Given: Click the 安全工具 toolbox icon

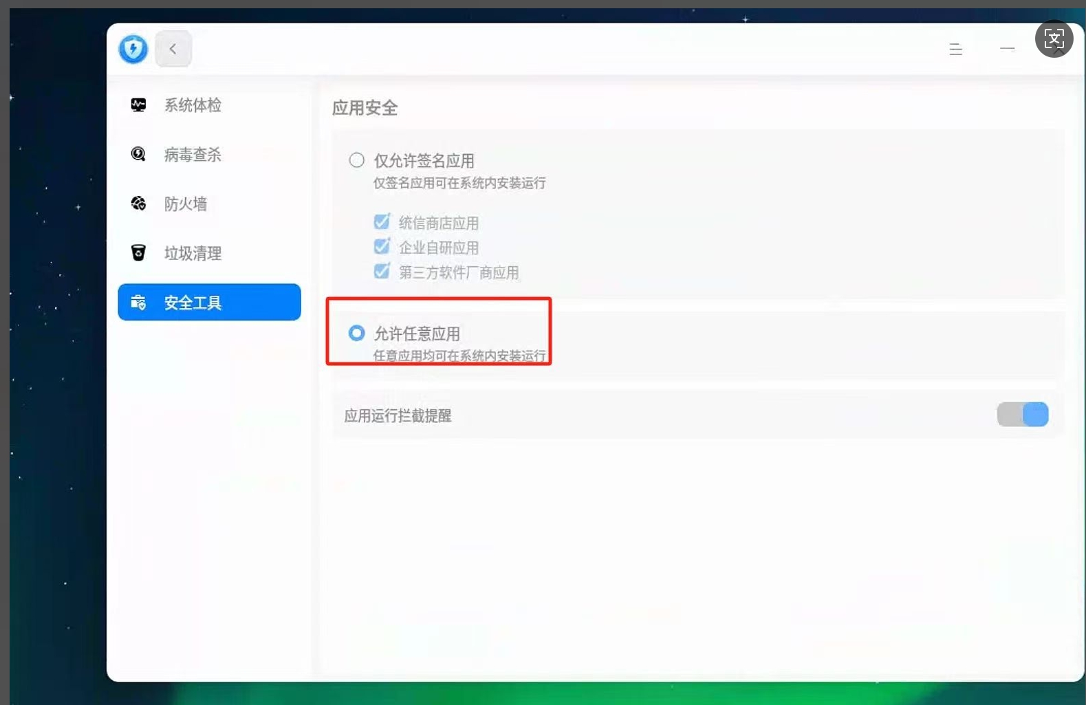Looking at the screenshot, I should [138, 303].
